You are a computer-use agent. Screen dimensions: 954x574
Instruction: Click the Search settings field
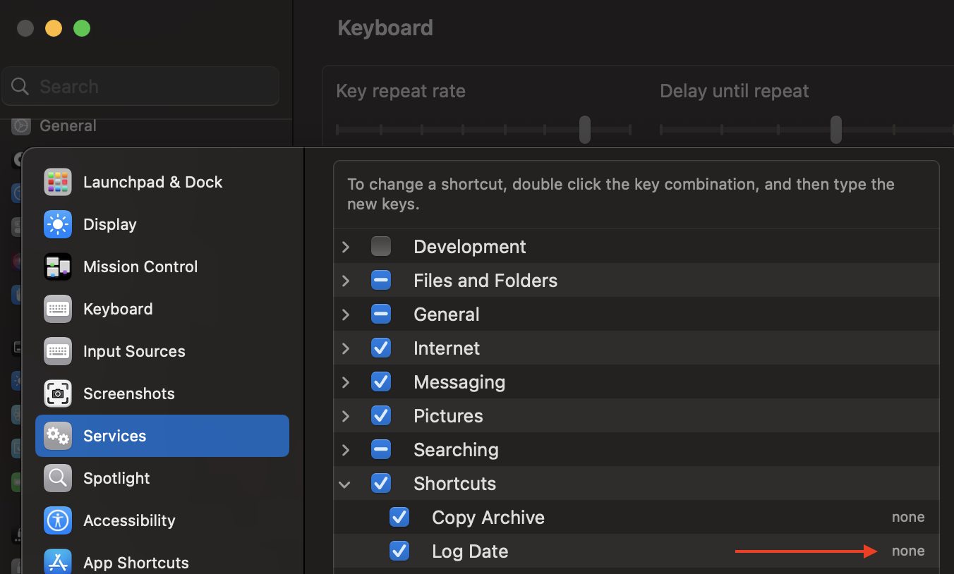point(141,87)
